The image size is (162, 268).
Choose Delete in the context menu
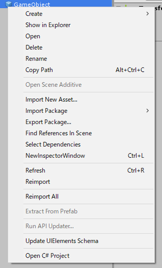click(88, 48)
